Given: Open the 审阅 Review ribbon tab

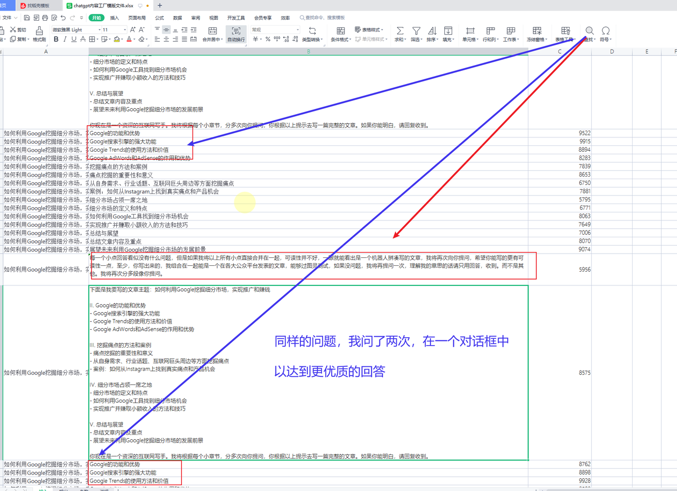Looking at the screenshot, I should tap(196, 17).
